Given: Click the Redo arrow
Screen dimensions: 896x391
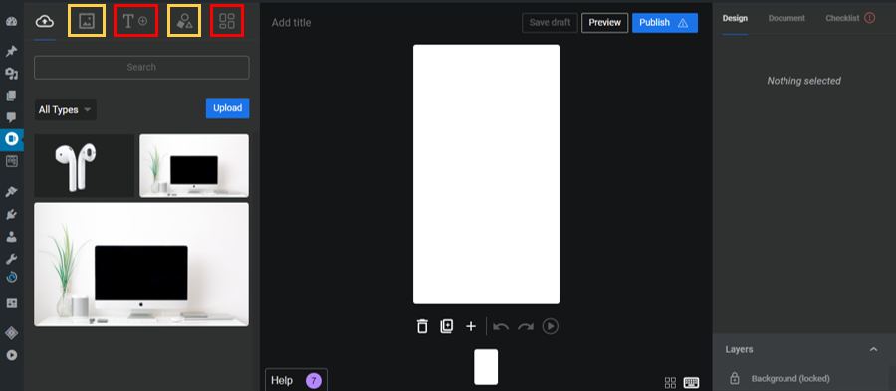Looking at the screenshot, I should click(x=525, y=326).
